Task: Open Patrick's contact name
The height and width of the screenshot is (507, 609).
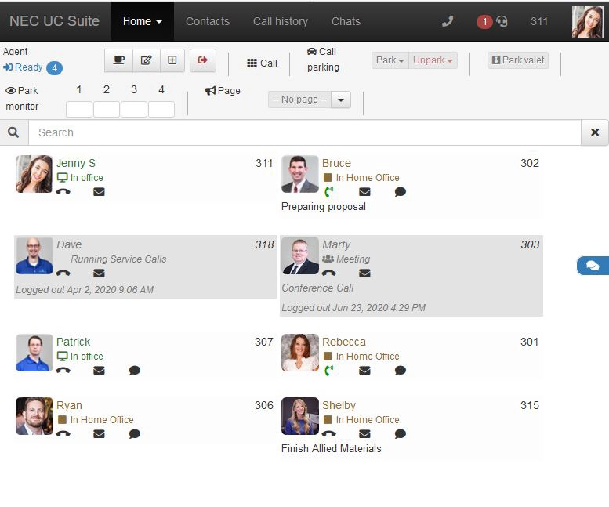Action: (73, 342)
